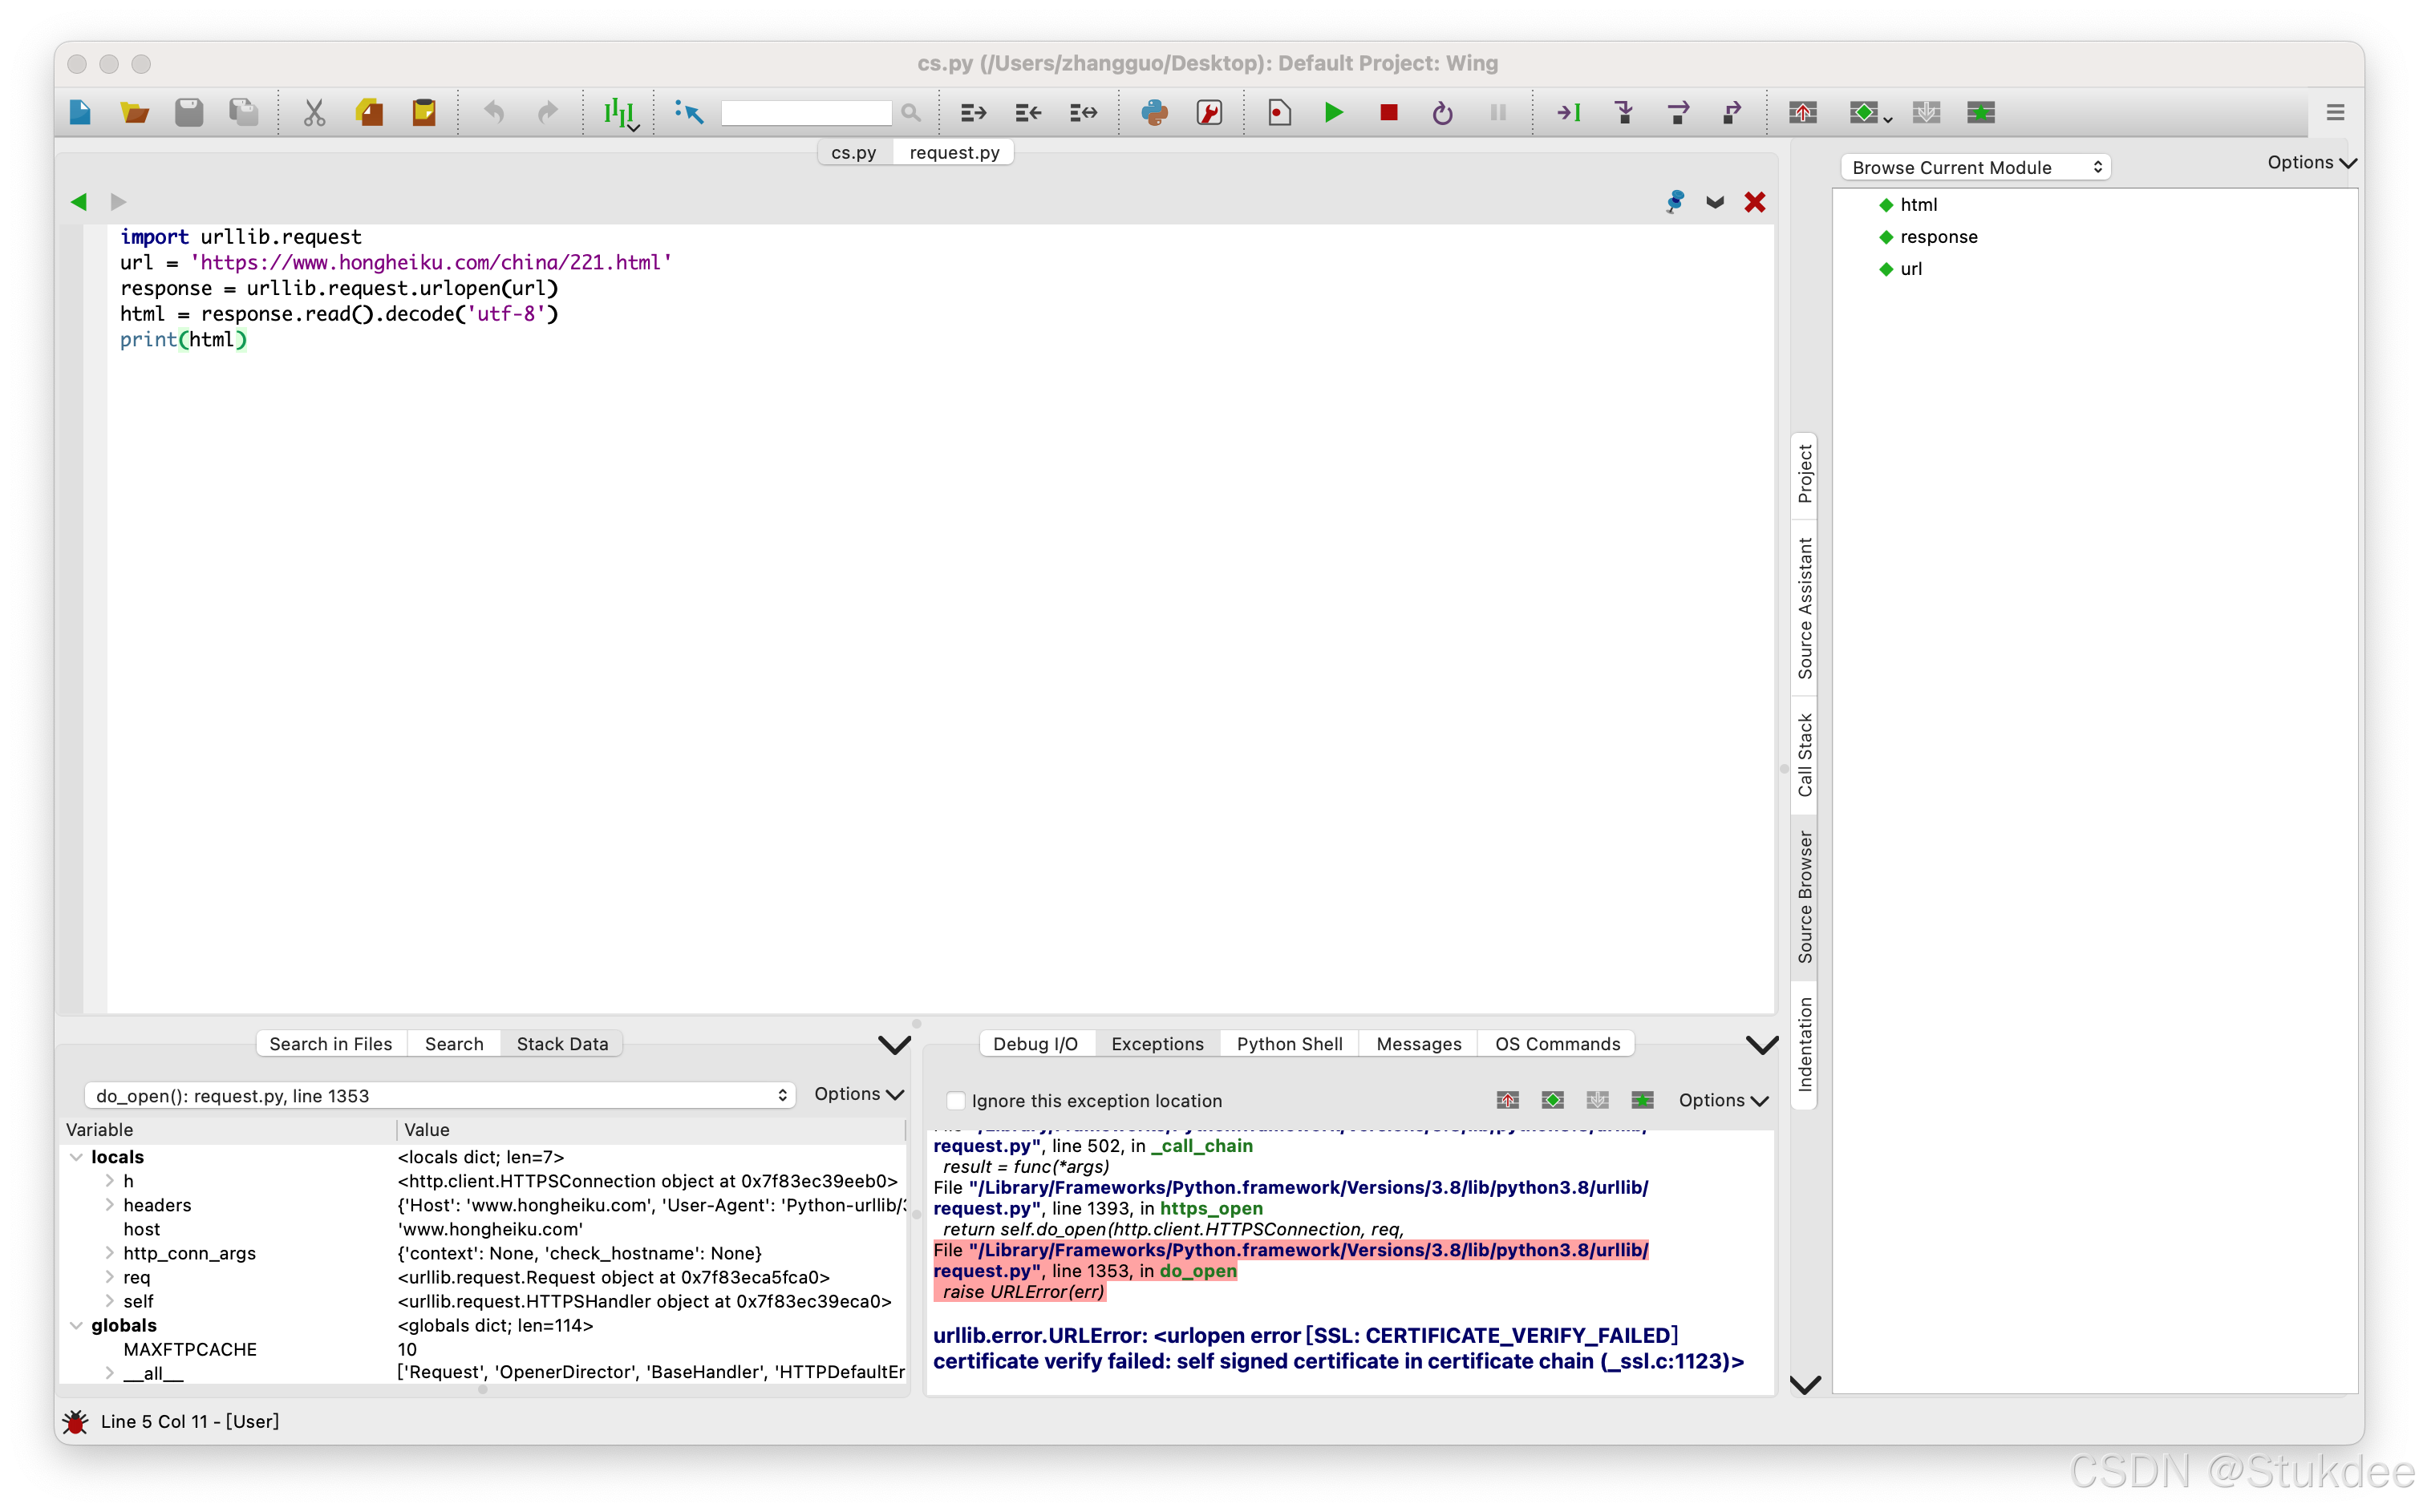The height and width of the screenshot is (1512, 2419).
Task: Open the do_open() stack frame selector
Action: (x=440, y=1096)
